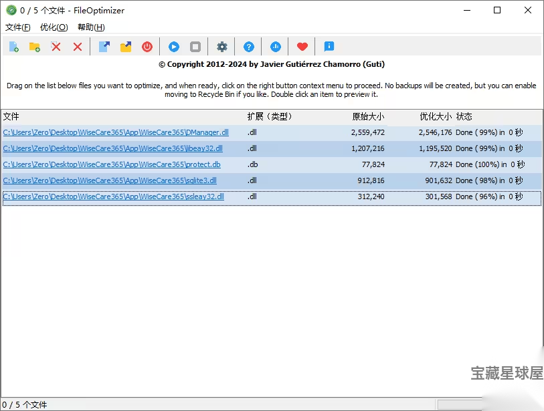Click the yellow folder export toolbar icon
The height and width of the screenshot is (411, 544).
click(x=126, y=46)
